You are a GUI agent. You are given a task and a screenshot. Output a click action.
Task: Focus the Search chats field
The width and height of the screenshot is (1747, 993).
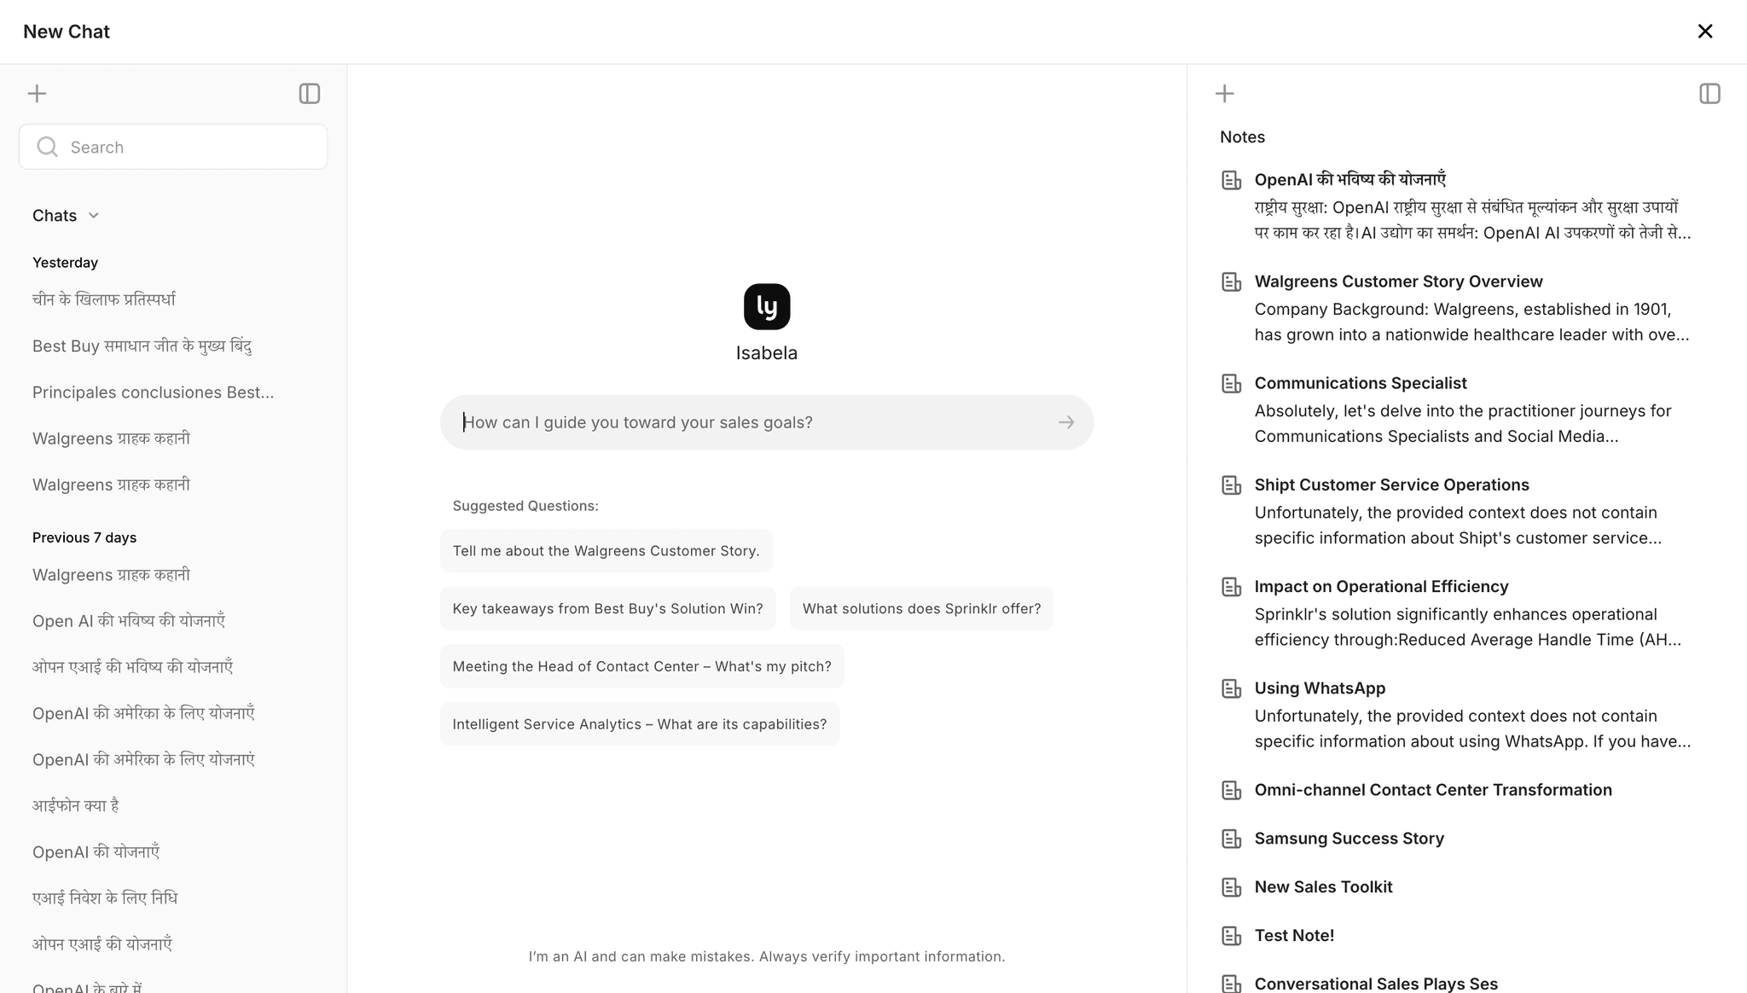[173, 147]
